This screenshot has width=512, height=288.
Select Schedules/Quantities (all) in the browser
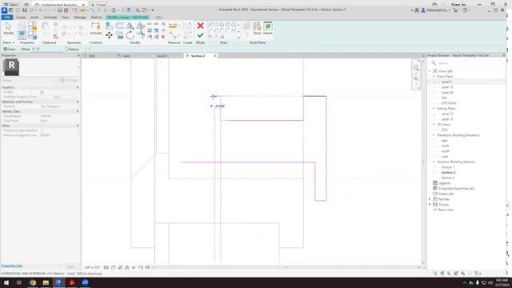[x=456, y=189]
